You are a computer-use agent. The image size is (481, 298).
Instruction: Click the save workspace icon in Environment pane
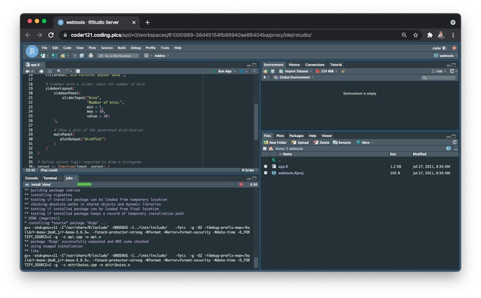click(272, 71)
